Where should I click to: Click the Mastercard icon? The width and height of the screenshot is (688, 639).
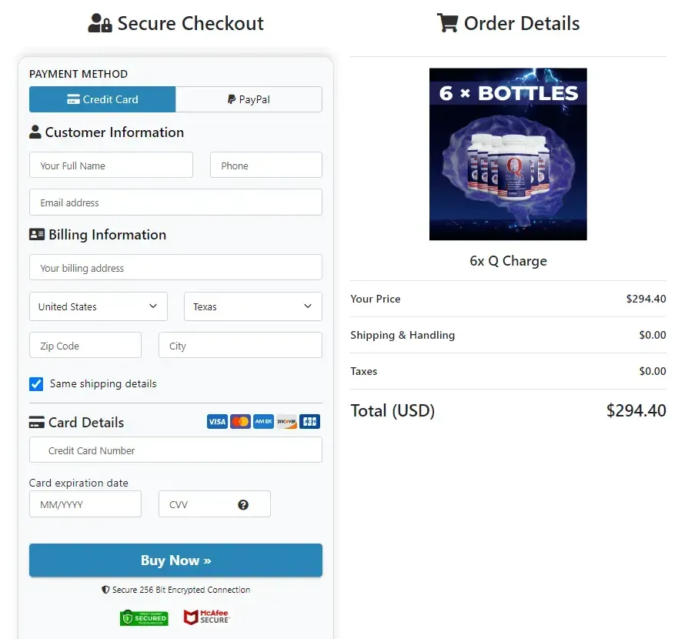pyautogui.click(x=240, y=421)
